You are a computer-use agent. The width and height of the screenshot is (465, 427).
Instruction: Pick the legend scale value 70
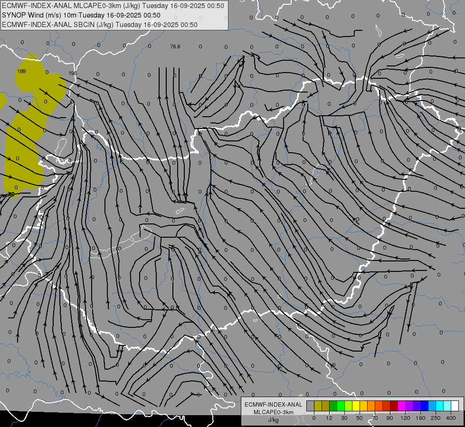[x=375, y=418]
